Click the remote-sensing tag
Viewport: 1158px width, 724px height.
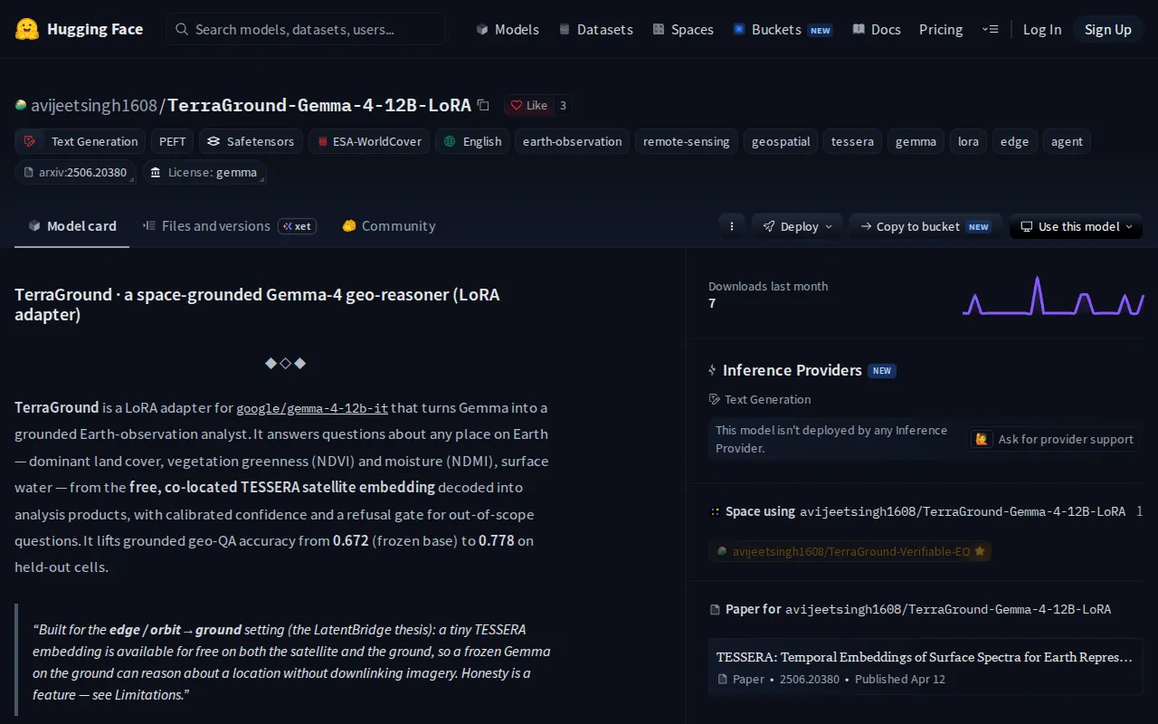coord(686,141)
